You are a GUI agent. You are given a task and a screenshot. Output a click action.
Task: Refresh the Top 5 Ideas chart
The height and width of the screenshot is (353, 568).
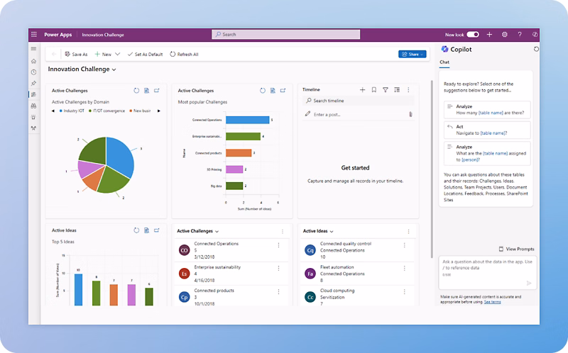click(136, 230)
